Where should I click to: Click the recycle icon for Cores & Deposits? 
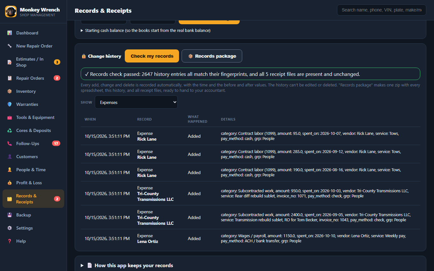point(10,130)
